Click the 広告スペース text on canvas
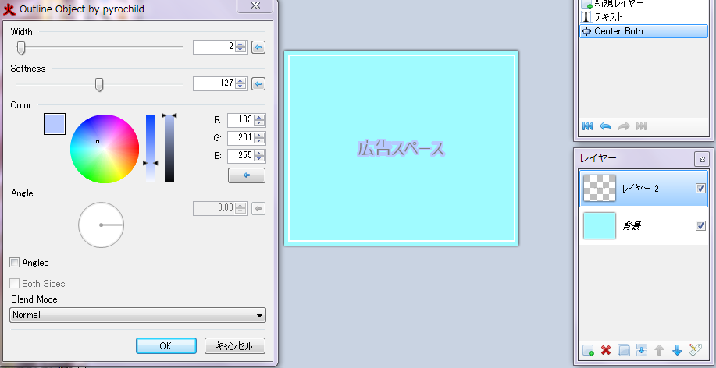This screenshot has height=368, width=716. pyautogui.click(x=401, y=149)
